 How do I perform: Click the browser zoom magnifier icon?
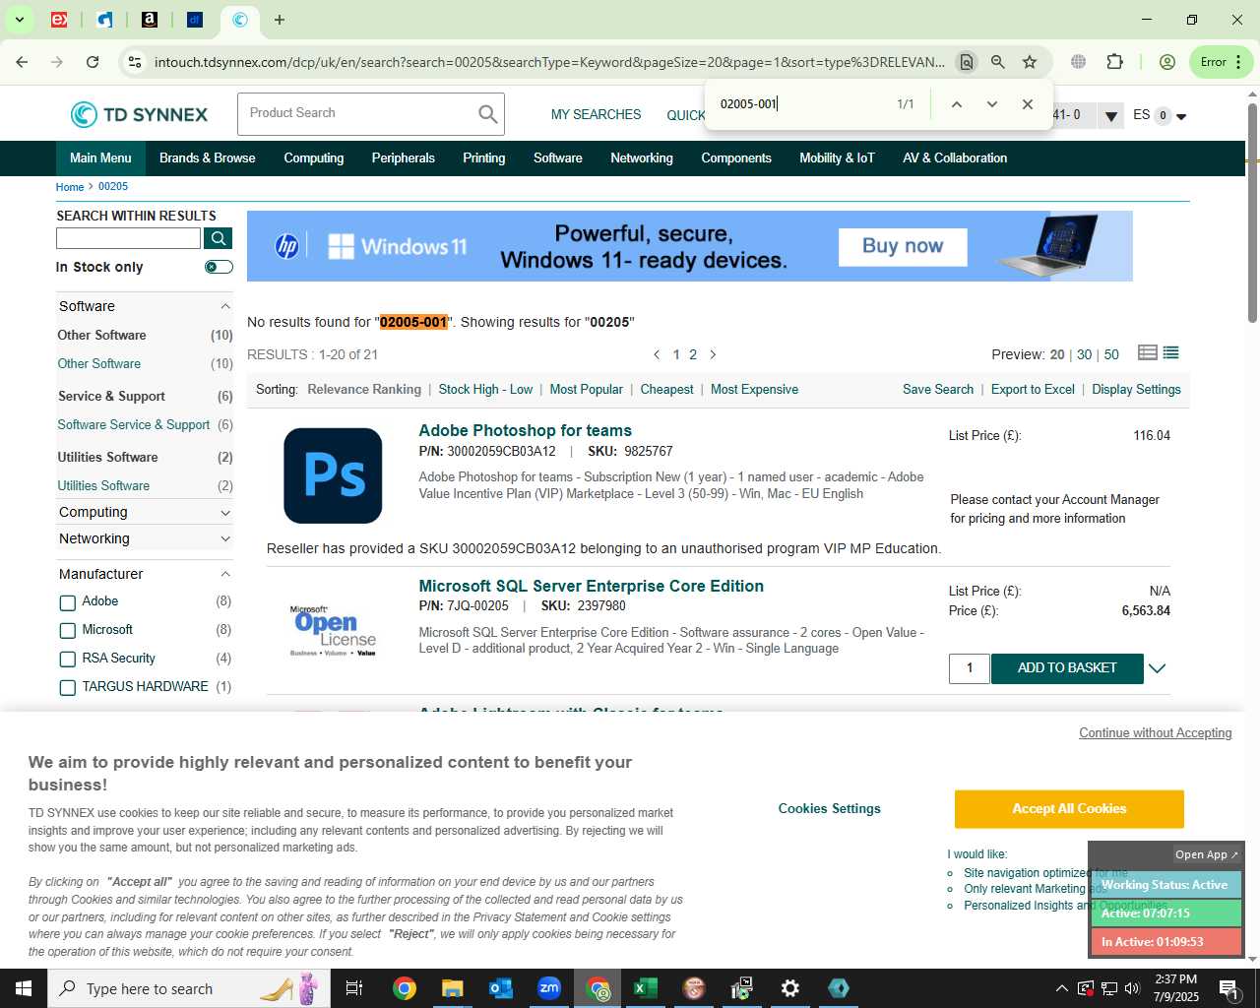[x=997, y=62]
